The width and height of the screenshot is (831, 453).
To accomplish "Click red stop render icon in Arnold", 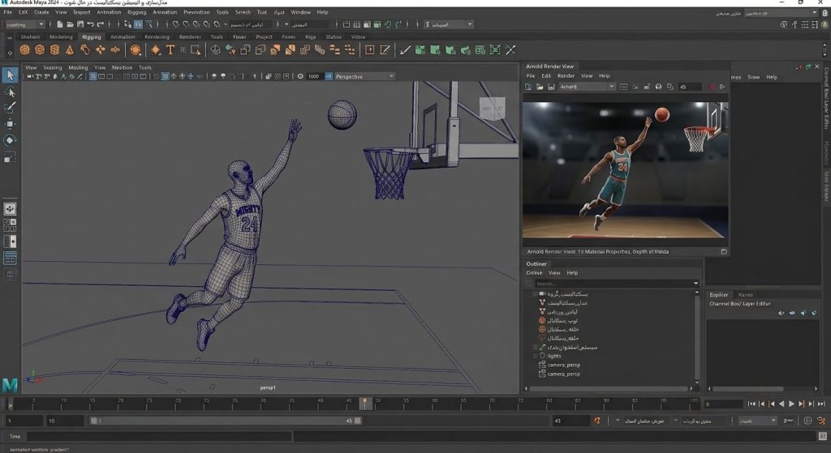I will [x=712, y=87].
